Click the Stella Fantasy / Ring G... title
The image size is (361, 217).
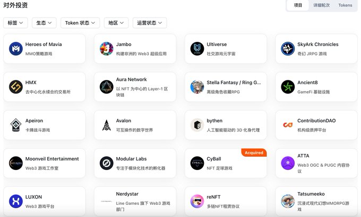[234, 83]
